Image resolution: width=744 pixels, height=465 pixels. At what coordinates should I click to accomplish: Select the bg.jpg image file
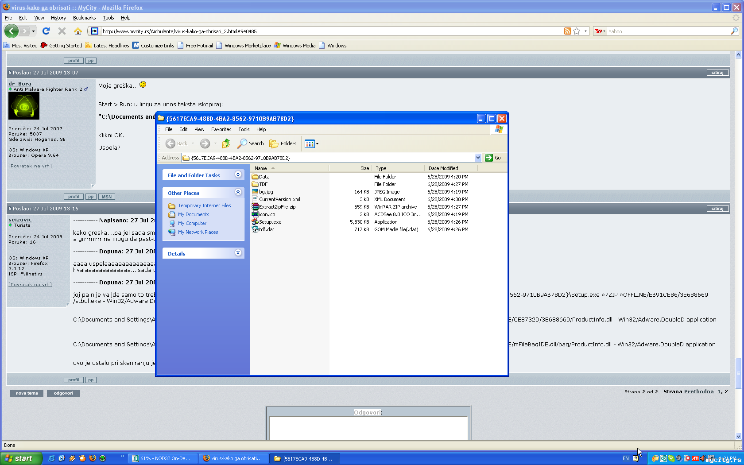point(262,192)
